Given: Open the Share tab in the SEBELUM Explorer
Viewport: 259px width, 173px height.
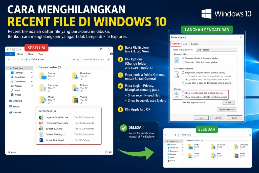Looking at the screenshot, I should click(x=31, y=54).
